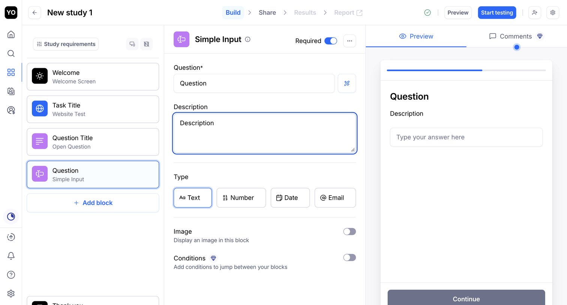Toggle the Required switch
Viewport: 567px width, 305px height.
[331, 41]
